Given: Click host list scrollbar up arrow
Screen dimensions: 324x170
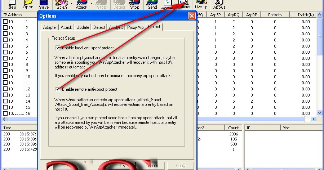Looking at the screenshot, I should 319,15.
